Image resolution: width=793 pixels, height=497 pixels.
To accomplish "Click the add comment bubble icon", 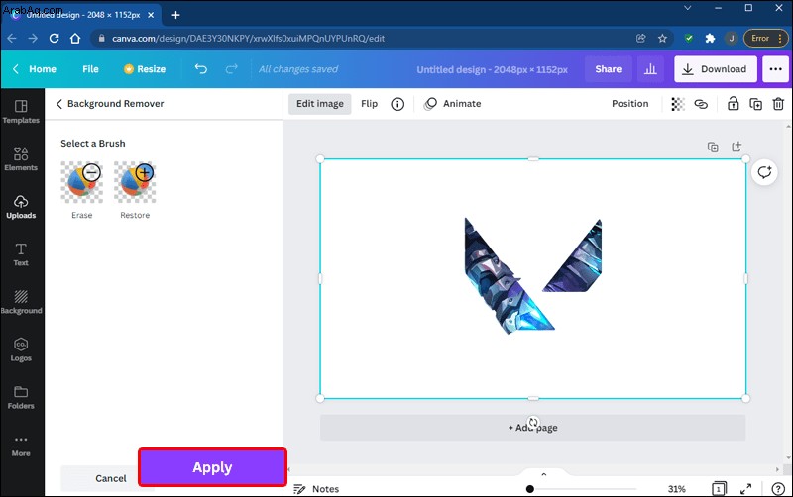I will point(764,172).
